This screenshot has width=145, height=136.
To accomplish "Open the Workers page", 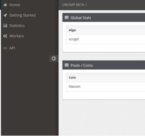I will (17, 36).
